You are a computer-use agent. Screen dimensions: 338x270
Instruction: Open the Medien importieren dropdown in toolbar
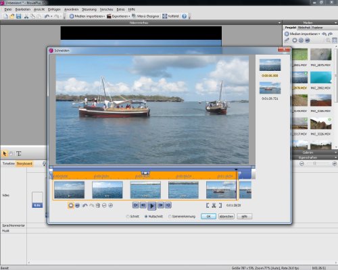tap(87, 16)
